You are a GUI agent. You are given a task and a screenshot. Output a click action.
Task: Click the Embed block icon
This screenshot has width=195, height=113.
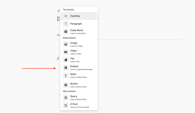tap(66, 68)
